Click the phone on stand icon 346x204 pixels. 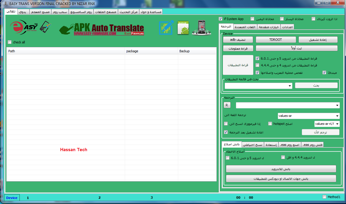[x=201, y=27]
